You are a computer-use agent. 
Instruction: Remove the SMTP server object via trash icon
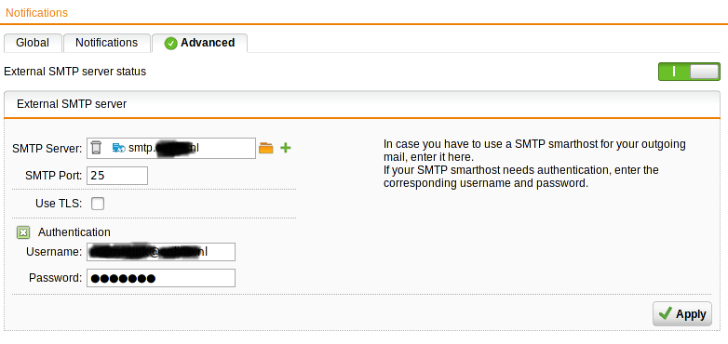96,148
